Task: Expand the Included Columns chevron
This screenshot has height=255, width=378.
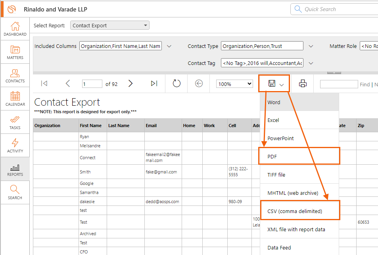Action: point(169,46)
